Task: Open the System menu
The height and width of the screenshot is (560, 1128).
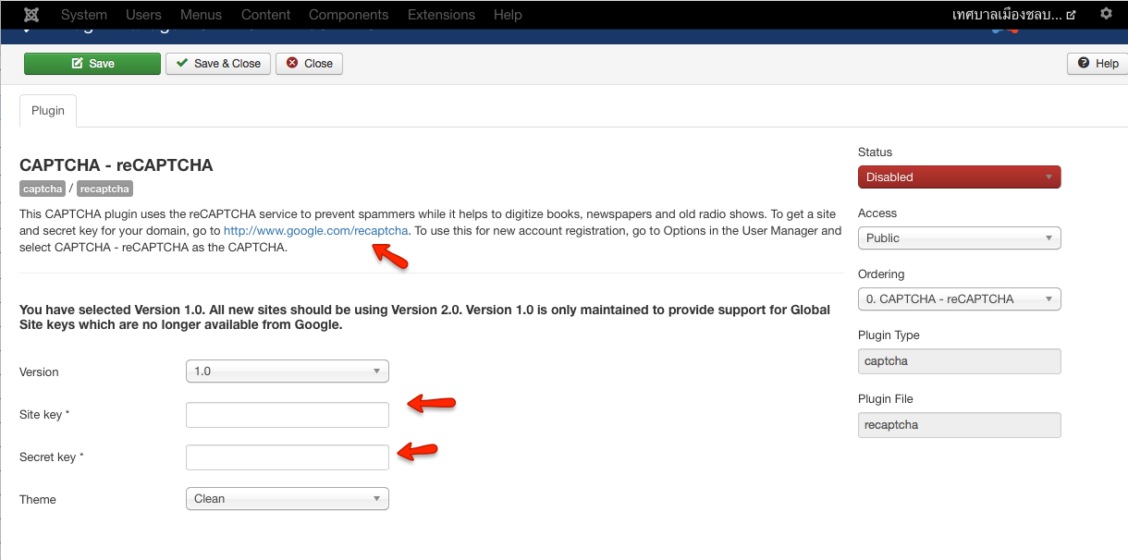Action: click(84, 15)
